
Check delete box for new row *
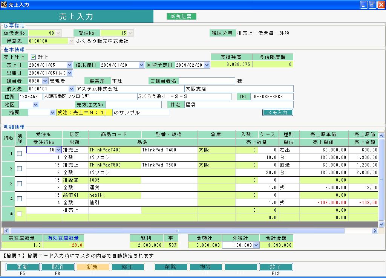[x=20, y=214]
